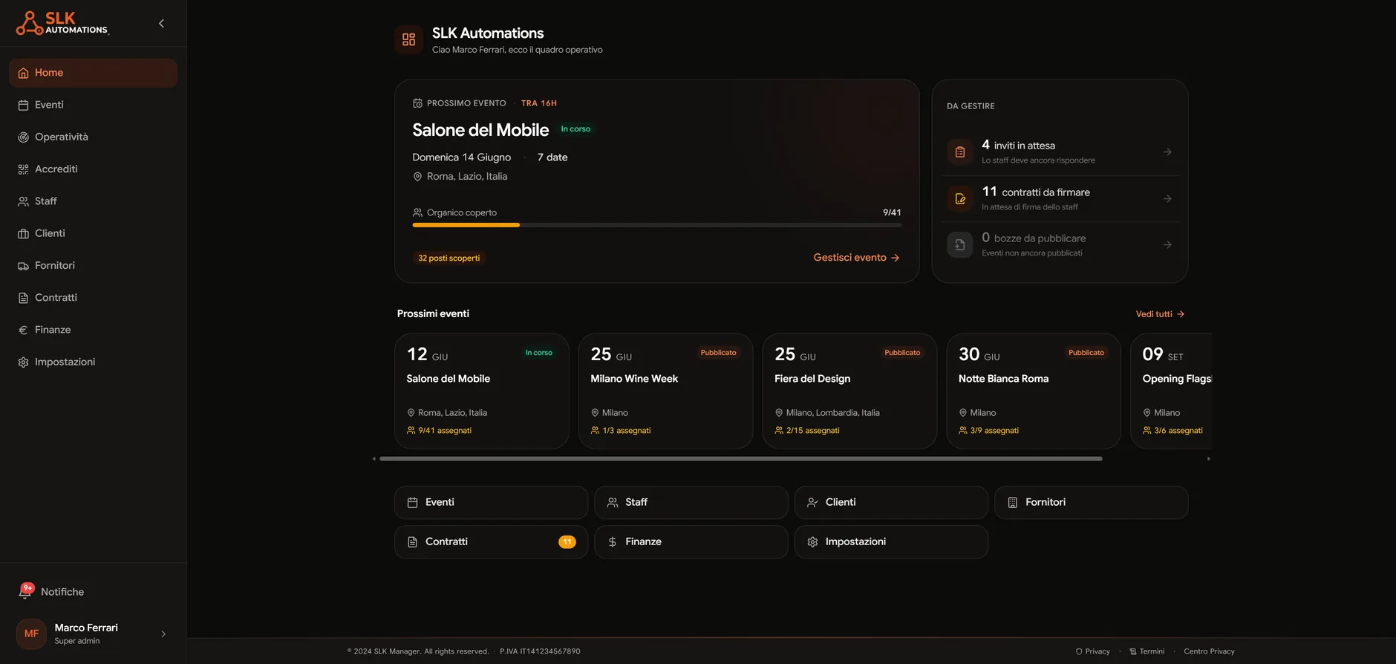Screen dimensions: 1396x664
Task: Click the dashboard grid icon beside the title
Action: pos(408,39)
